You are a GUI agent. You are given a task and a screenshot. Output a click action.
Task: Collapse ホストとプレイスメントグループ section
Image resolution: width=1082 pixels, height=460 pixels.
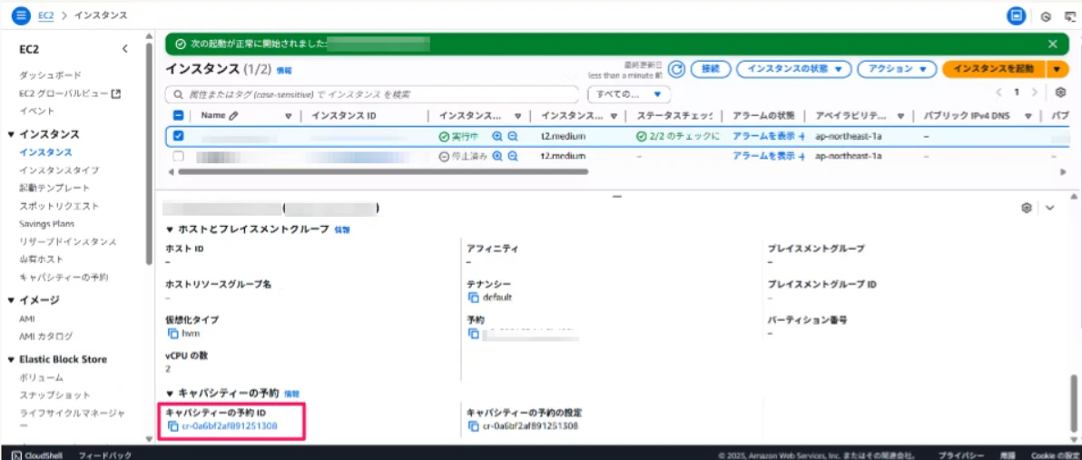[x=171, y=230]
